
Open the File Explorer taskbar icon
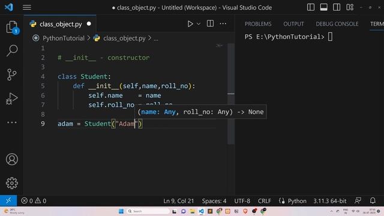[x=192, y=211]
